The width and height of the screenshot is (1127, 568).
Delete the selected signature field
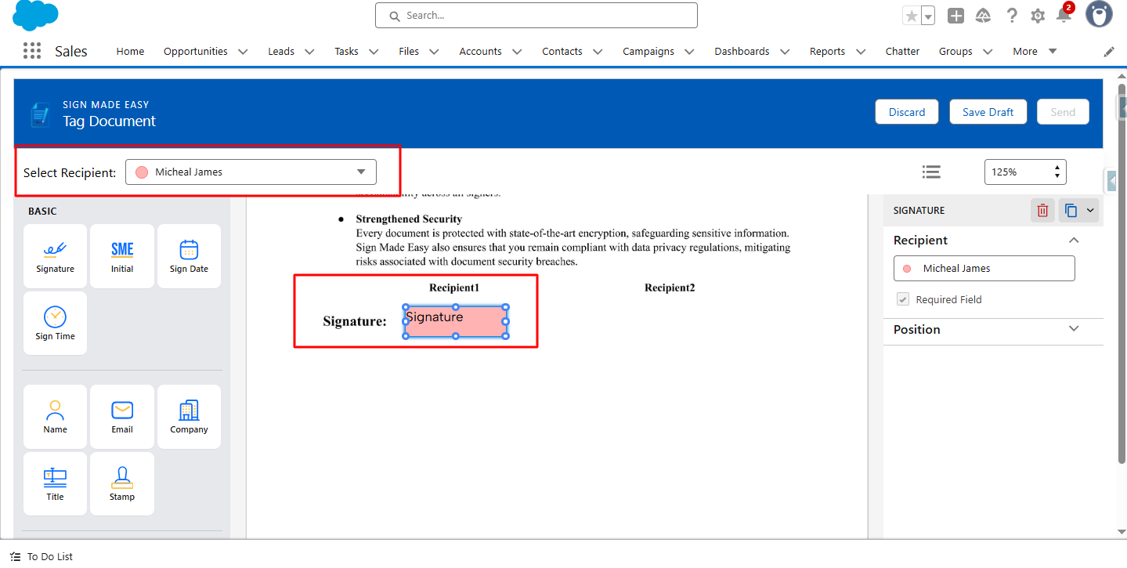coord(1042,210)
